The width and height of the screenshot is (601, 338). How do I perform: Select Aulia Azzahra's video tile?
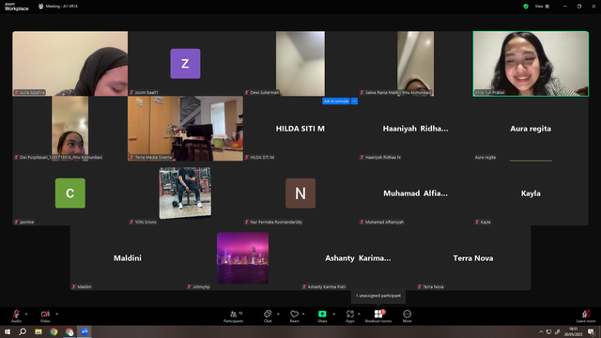[70, 64]
